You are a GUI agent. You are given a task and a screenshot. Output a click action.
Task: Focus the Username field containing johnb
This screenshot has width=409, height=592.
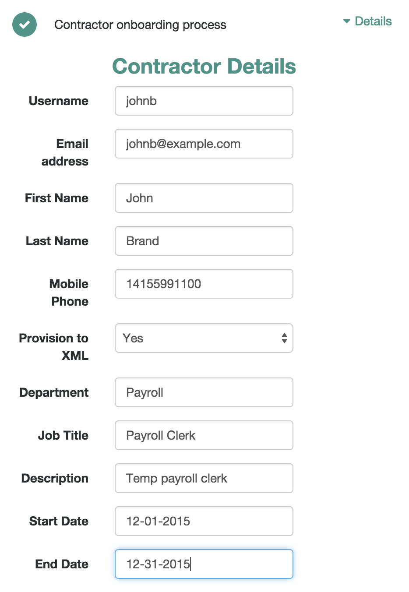[x=204, y=101]
